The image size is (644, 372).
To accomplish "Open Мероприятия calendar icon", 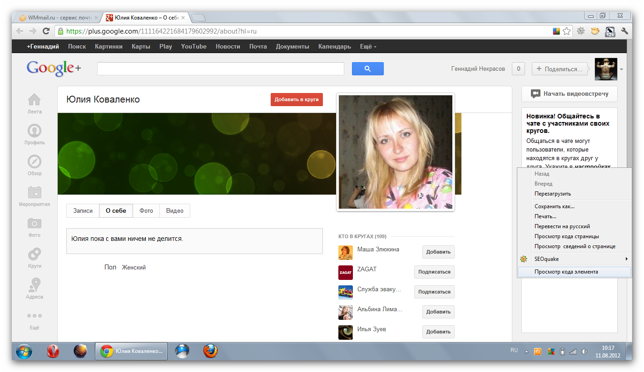I will pos(35,192).
